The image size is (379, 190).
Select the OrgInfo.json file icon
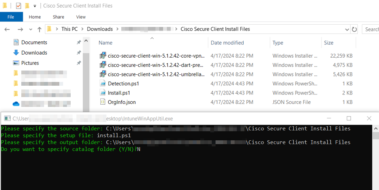(x=103, y=102)
